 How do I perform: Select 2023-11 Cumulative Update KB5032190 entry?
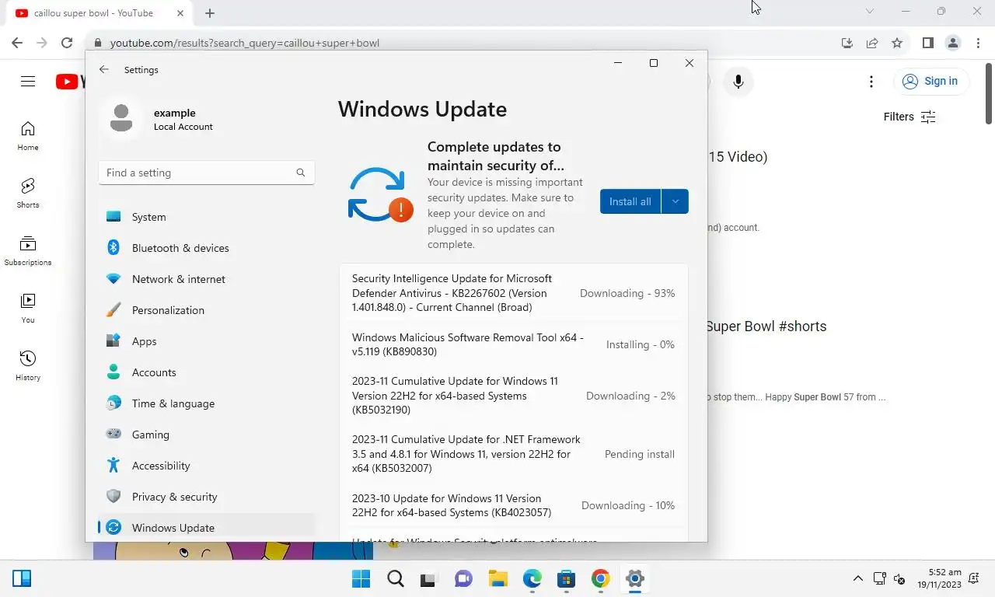point(514,396)
